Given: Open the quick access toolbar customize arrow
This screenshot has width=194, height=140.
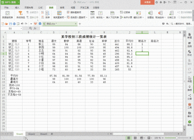Looking at the screenshot, I should pyautogui.click(x=31, y=24).
